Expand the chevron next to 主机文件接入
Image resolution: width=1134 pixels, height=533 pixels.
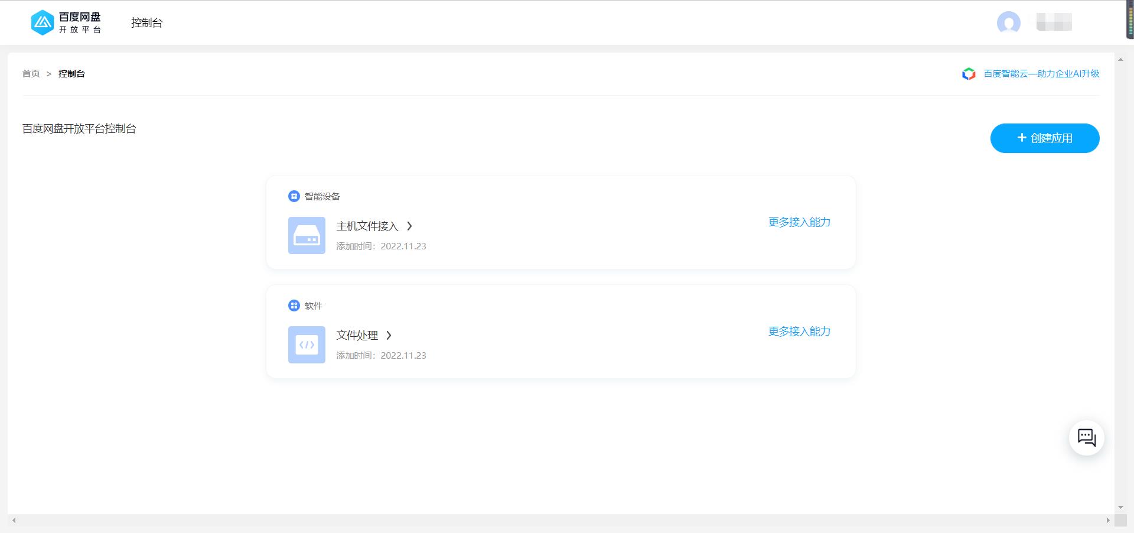[409, 226]
